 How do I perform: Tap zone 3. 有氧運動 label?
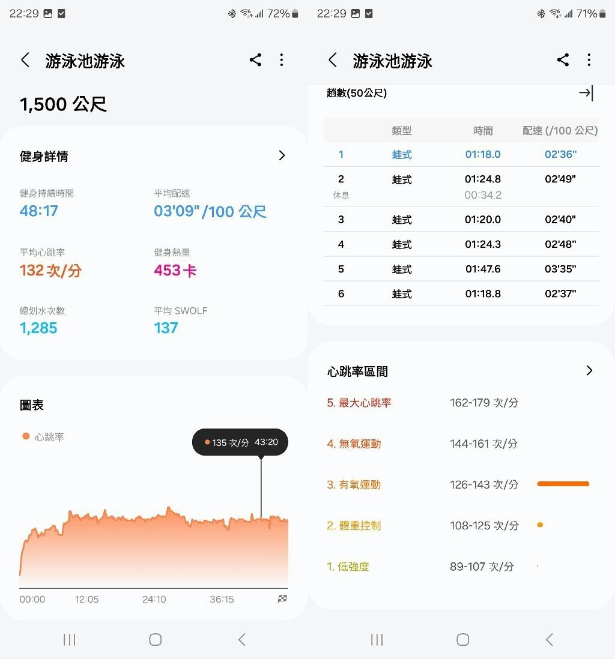pyautogui.click(x=354, y=484)
